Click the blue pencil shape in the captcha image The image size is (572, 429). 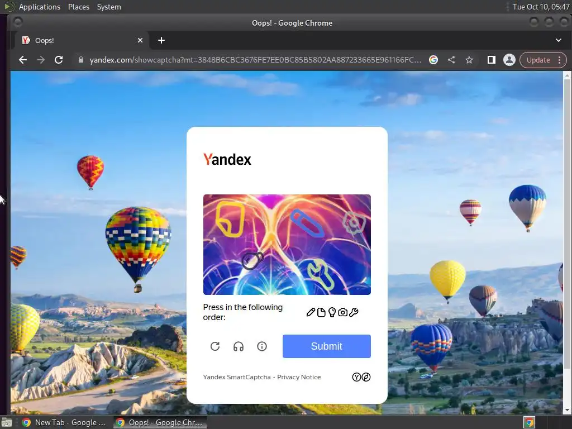click(x=307, y=223)
